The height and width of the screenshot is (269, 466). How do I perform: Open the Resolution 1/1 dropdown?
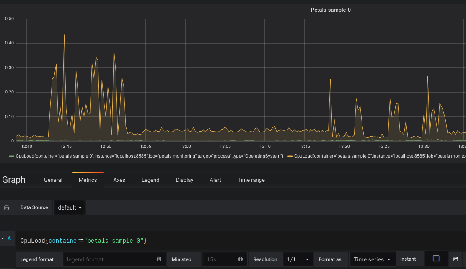coord(298,259)
